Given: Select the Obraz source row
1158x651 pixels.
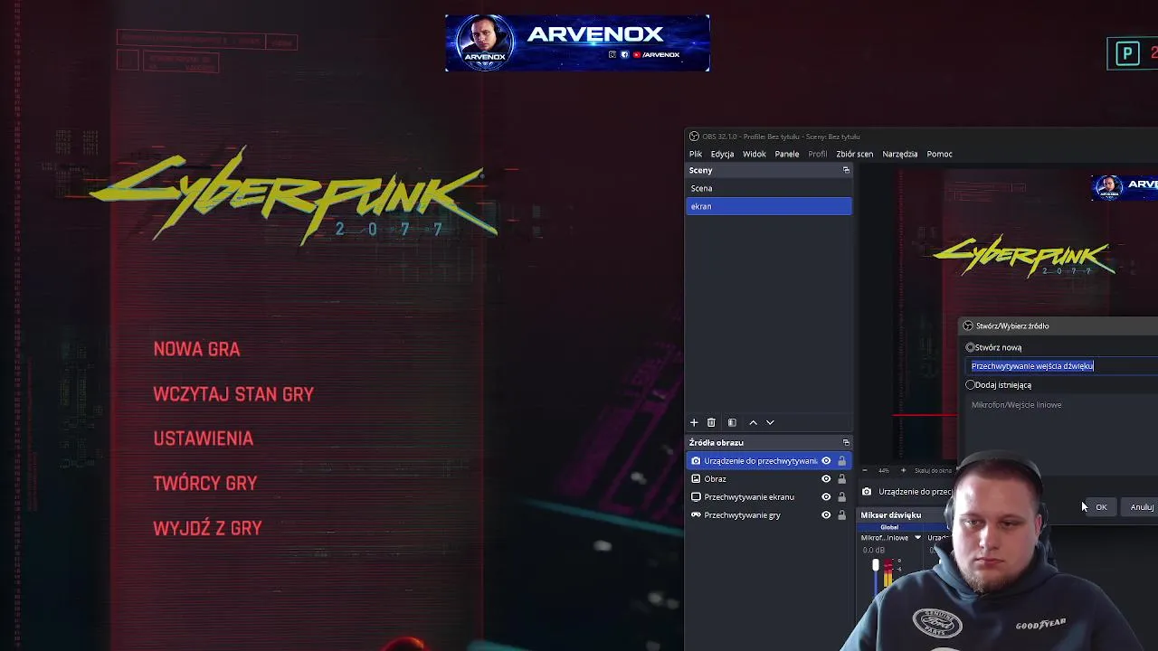Looking at the screenshot, I should coord(769,479).
